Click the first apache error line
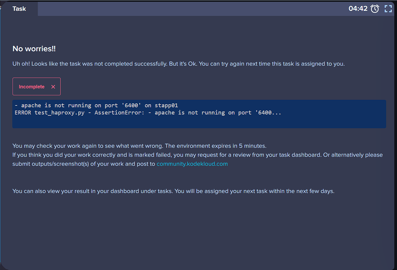Screen dimensions: 397x270 click(96, 105)
